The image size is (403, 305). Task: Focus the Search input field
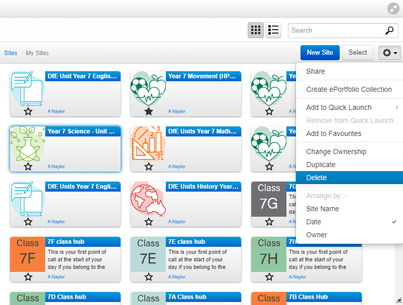coord(337,31)
